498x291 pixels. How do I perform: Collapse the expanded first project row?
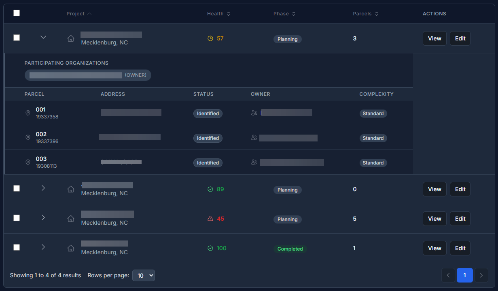(43, 38)
